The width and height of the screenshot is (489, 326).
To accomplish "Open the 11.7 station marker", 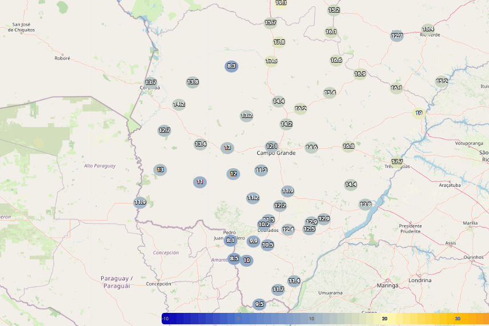I will click(278, 290).
